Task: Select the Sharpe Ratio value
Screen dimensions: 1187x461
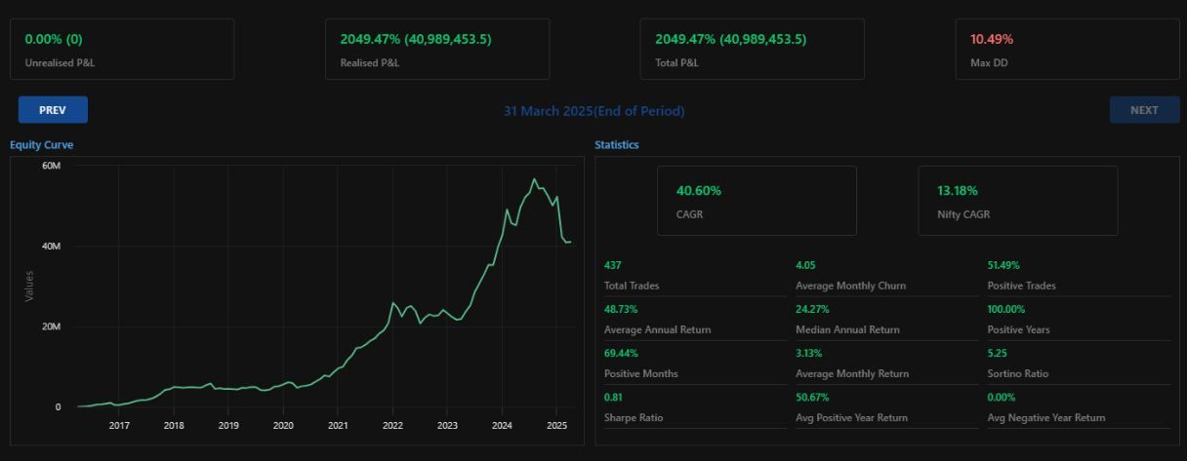Action: [613, 397]
